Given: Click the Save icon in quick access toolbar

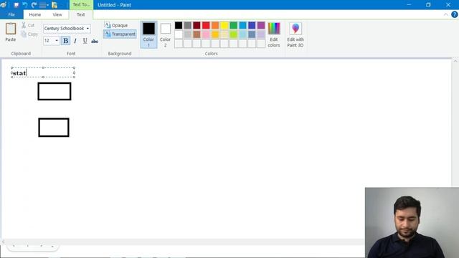Looking at the screenshot, I should (x=16, y=5).
